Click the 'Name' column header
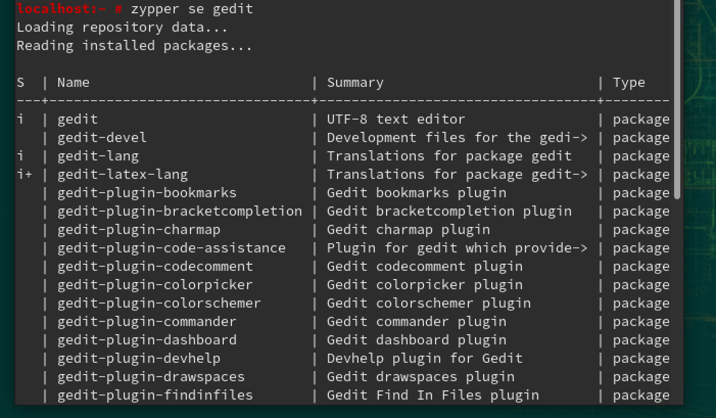Screen dimensions: 716x418 (x=74, y=83)
